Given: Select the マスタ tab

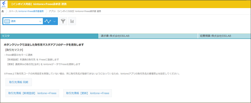Looking at the screenshot, I should [49, 36].
